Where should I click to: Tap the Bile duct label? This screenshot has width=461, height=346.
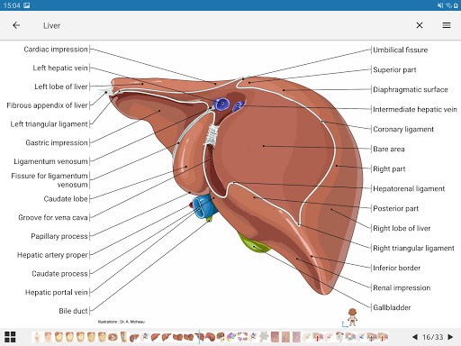(73, 311)
